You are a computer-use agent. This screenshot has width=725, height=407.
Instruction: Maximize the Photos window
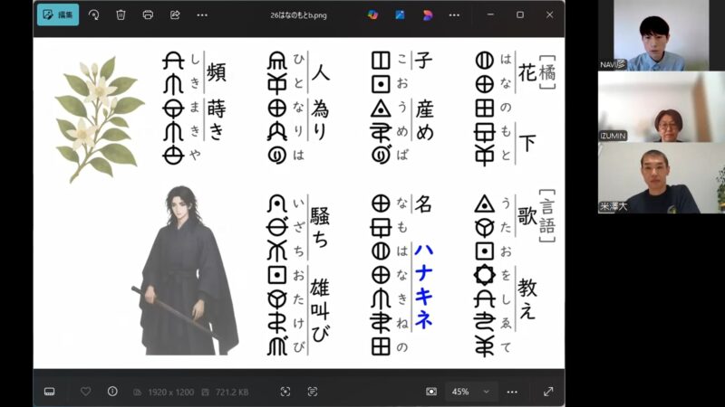click(520, 15)
